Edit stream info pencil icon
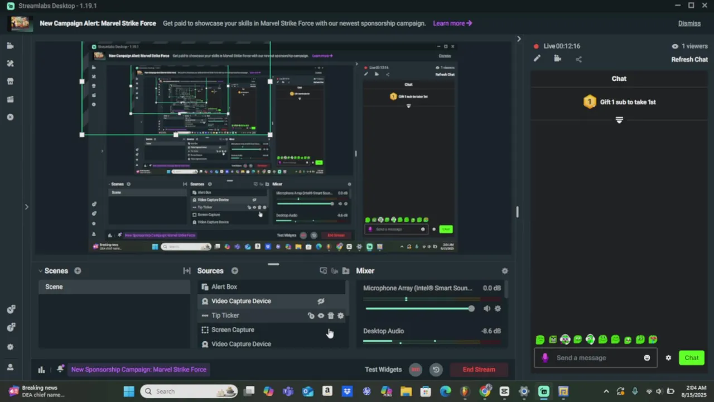This screenshot has width=714, height=402. (537, 59)
